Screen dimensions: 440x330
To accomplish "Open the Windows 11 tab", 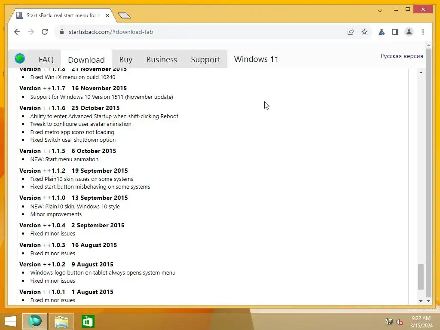I will tap(256, 59).
